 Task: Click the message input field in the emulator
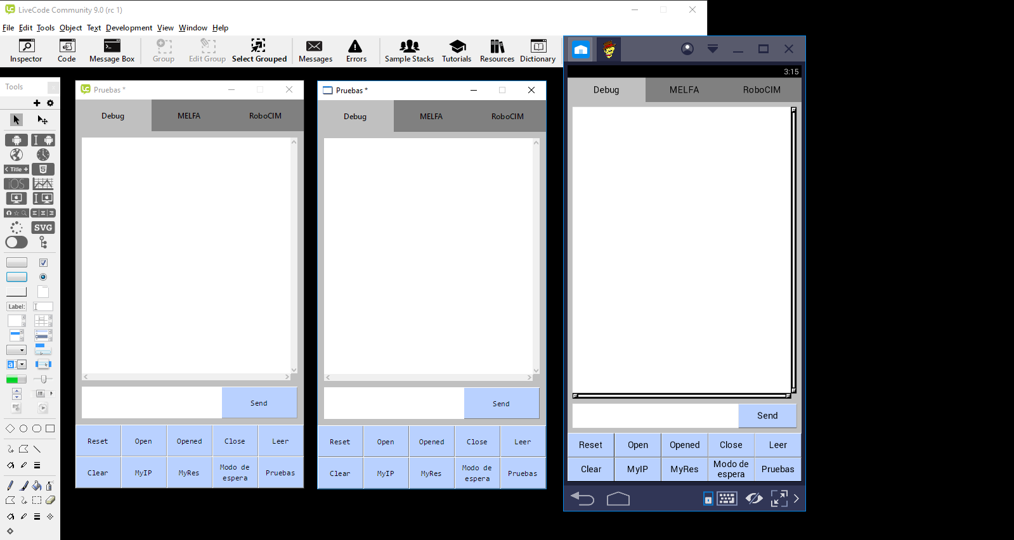coord(655,416)
